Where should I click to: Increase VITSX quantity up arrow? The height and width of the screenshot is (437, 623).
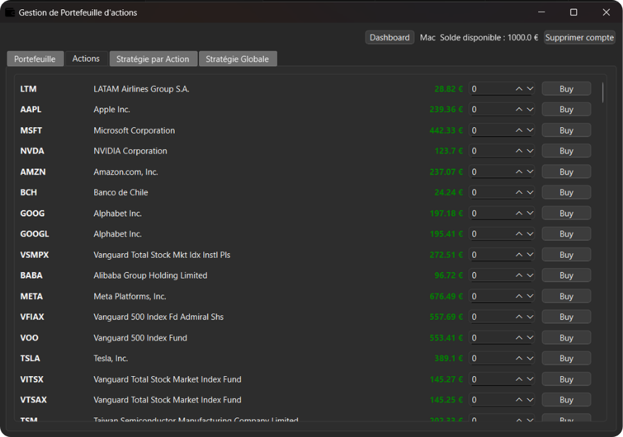coord(519,380)
